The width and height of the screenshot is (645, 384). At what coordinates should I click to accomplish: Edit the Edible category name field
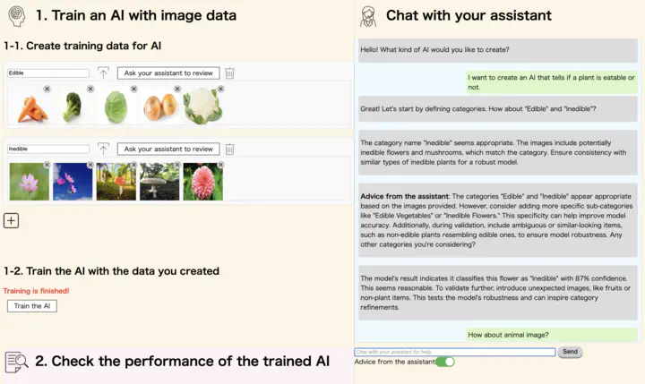pos(48,73)
